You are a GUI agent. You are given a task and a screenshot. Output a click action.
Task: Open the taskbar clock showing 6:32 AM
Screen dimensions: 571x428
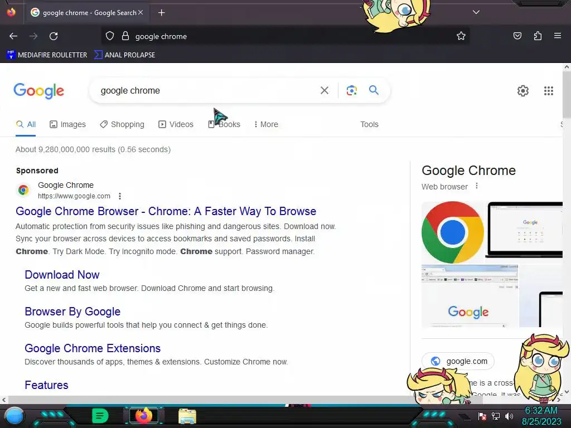click(541, 416)
